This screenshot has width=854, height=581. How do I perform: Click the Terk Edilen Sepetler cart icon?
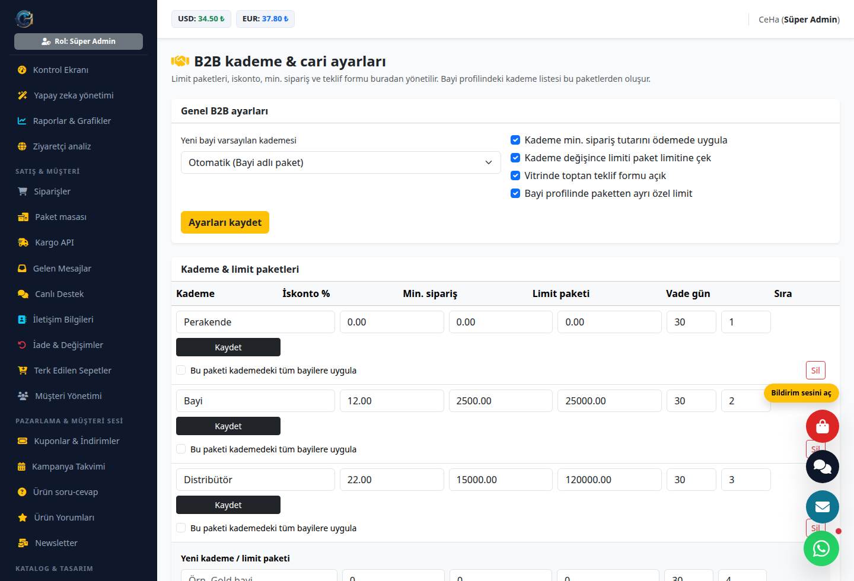coord(23,371)
